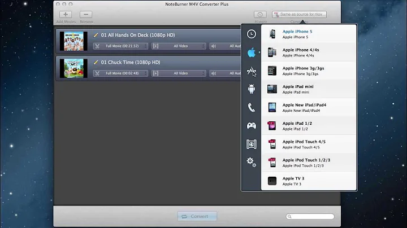Click the Apple TV 3 device icon
This screenshot has height=228, width=407.
pos(272,181)
